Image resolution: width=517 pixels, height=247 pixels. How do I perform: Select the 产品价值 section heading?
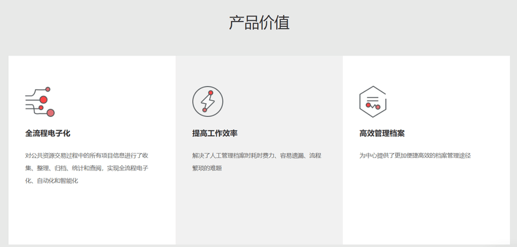259,22
